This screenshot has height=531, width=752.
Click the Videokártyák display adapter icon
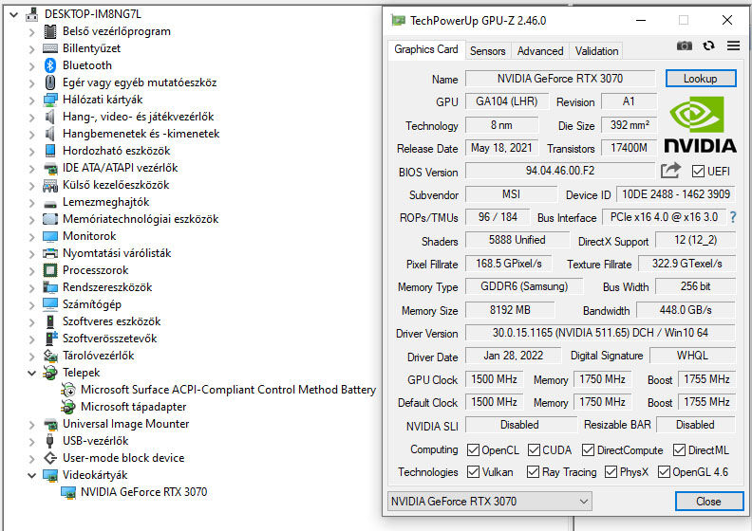point(50,475)
